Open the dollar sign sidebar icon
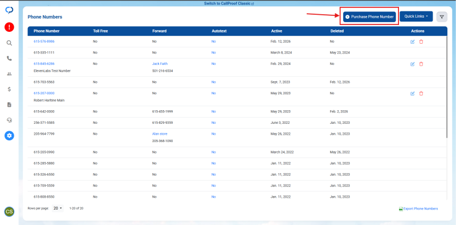The height and width of the screenshot is (225, 456). click(9, 89)
